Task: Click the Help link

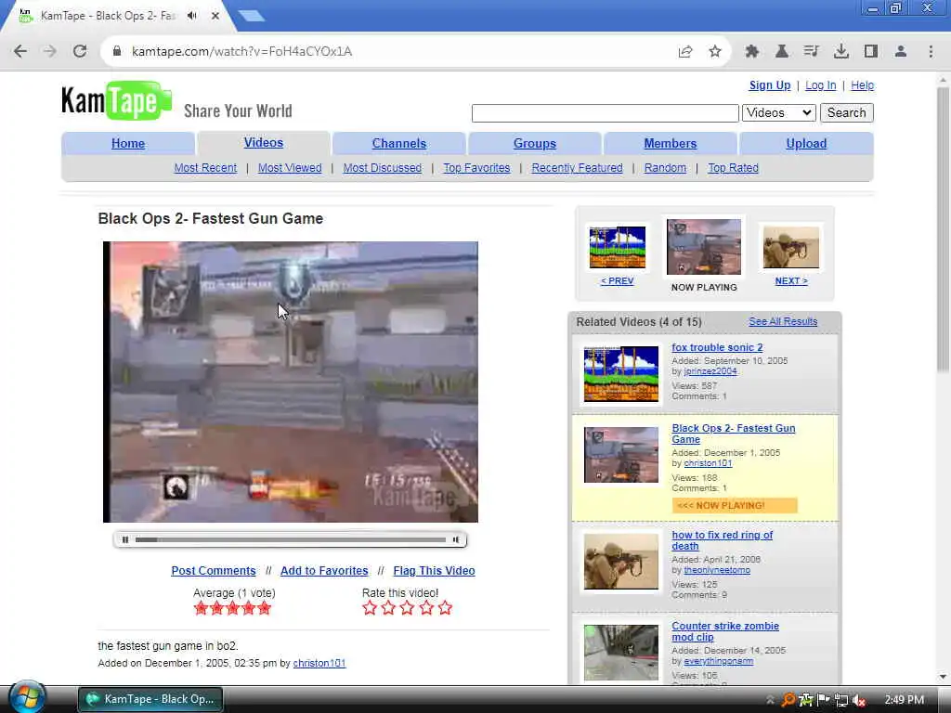Action: [x=863, y=85]
